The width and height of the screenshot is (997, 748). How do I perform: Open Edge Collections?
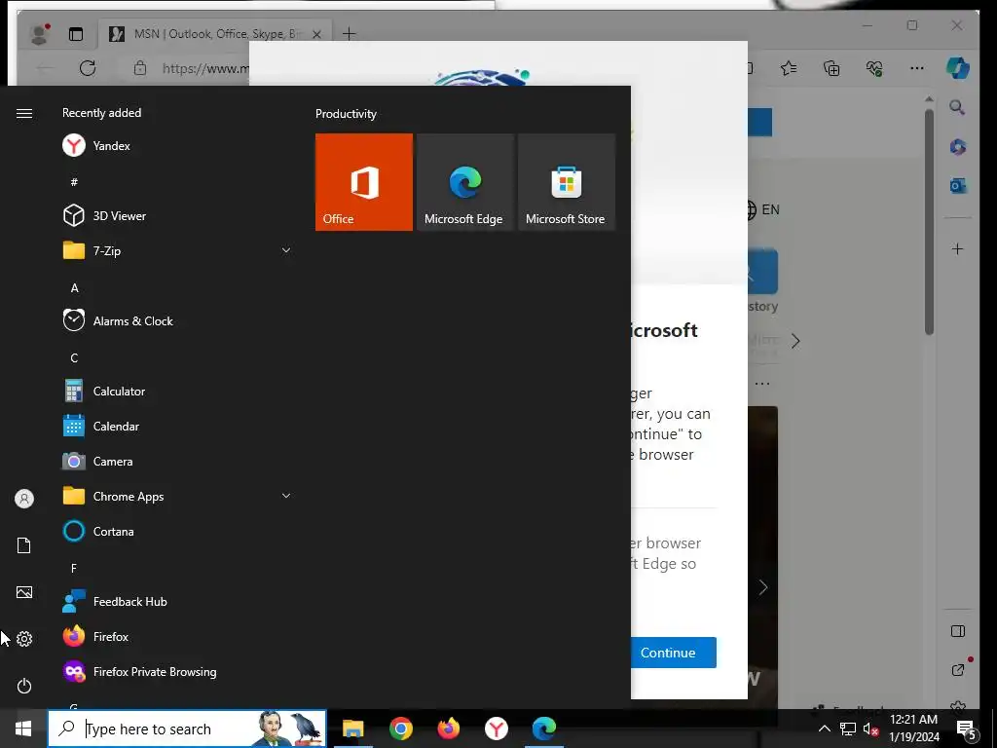[831, 68]
